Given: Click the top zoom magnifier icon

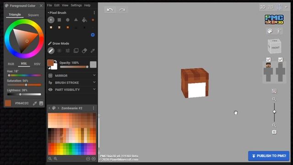Looking at the screenshot, I should 274,99.
